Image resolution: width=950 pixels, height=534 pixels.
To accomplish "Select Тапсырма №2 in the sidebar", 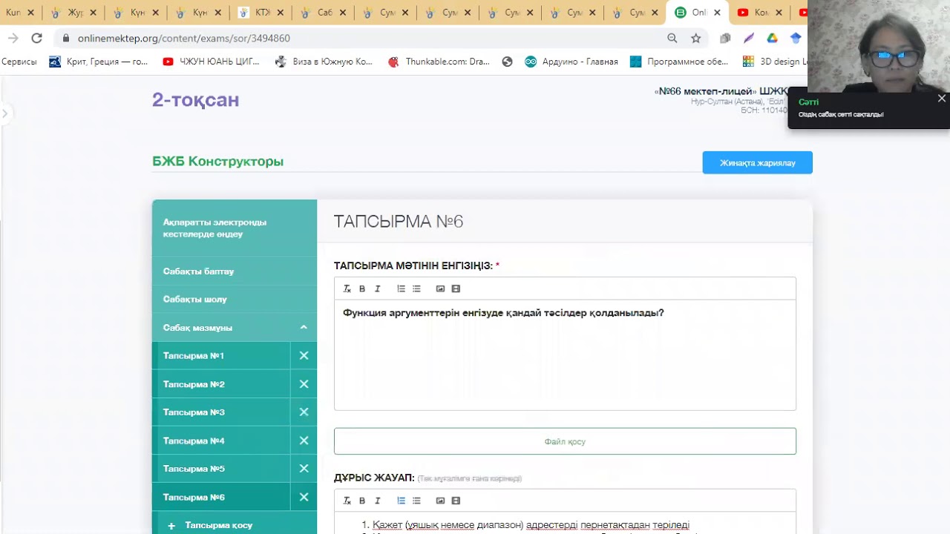I will pos(221,384).
